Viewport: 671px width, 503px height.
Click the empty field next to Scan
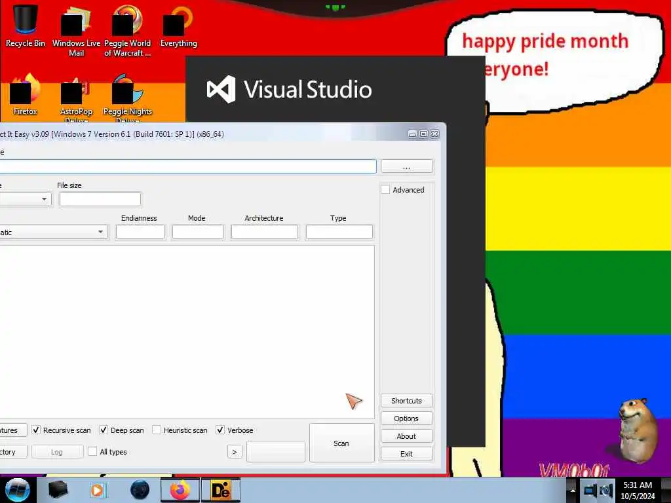(x=276, y=452)
